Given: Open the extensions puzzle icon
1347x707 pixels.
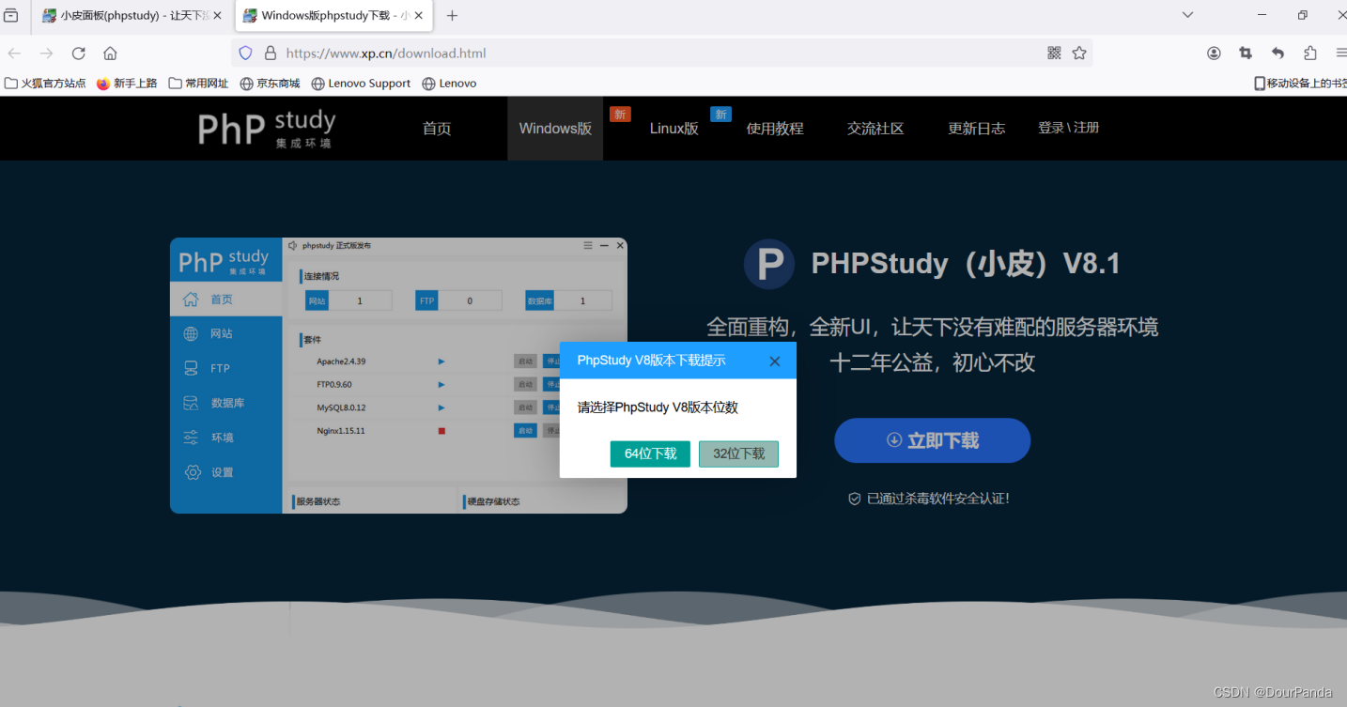Looking at the screenshot, I should 1310,54.
